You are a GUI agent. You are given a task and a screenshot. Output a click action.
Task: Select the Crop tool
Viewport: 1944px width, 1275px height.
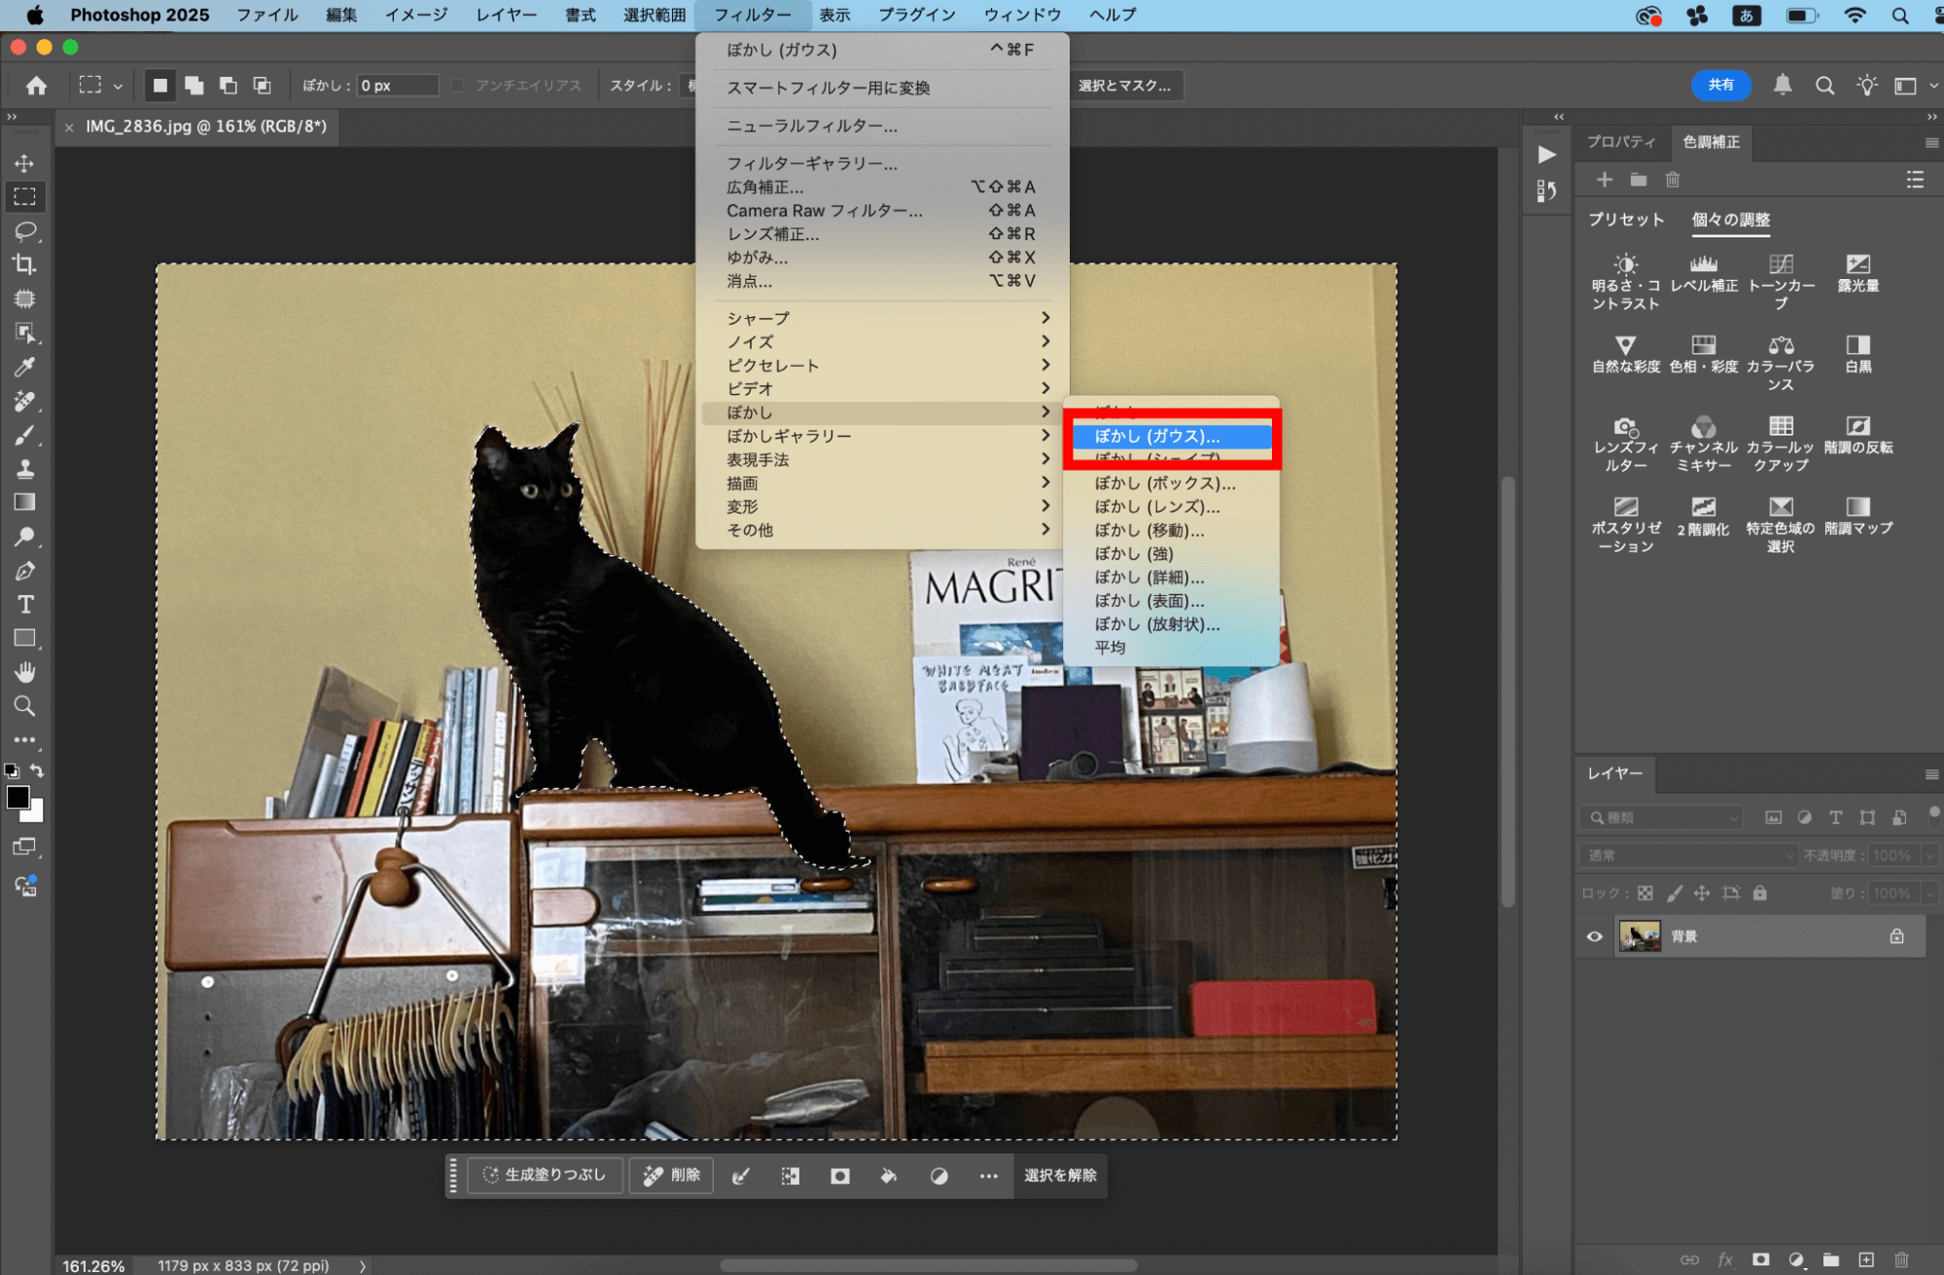click(x=25, y=265)
